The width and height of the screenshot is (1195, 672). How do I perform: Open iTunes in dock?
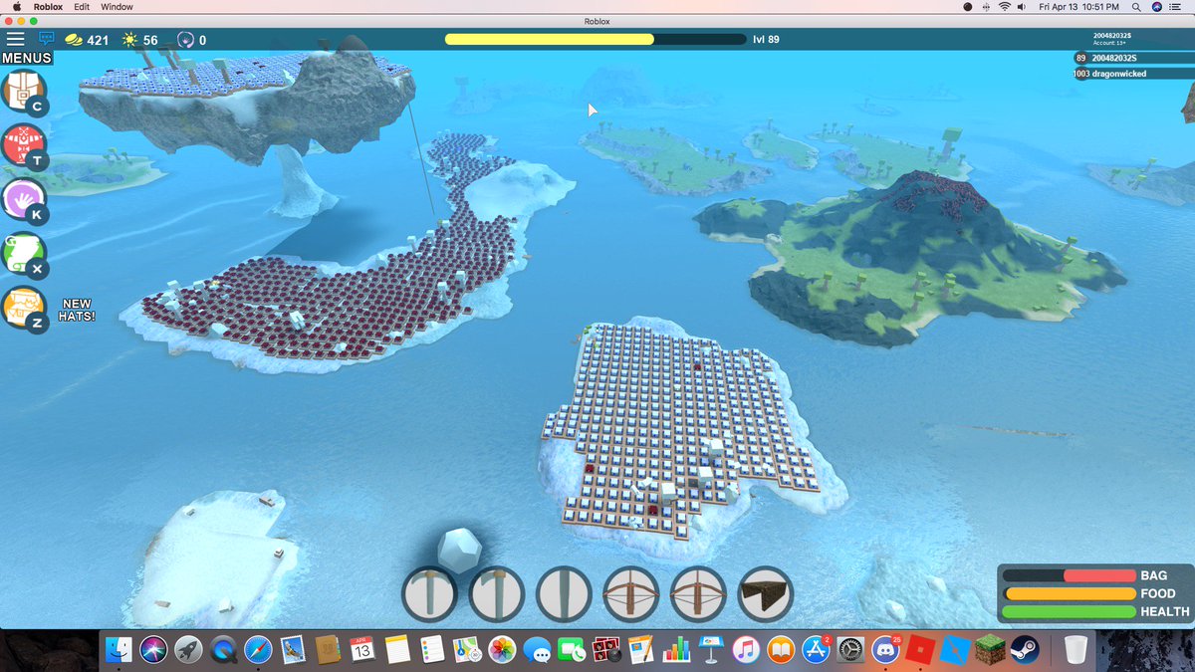click(746, 650)
